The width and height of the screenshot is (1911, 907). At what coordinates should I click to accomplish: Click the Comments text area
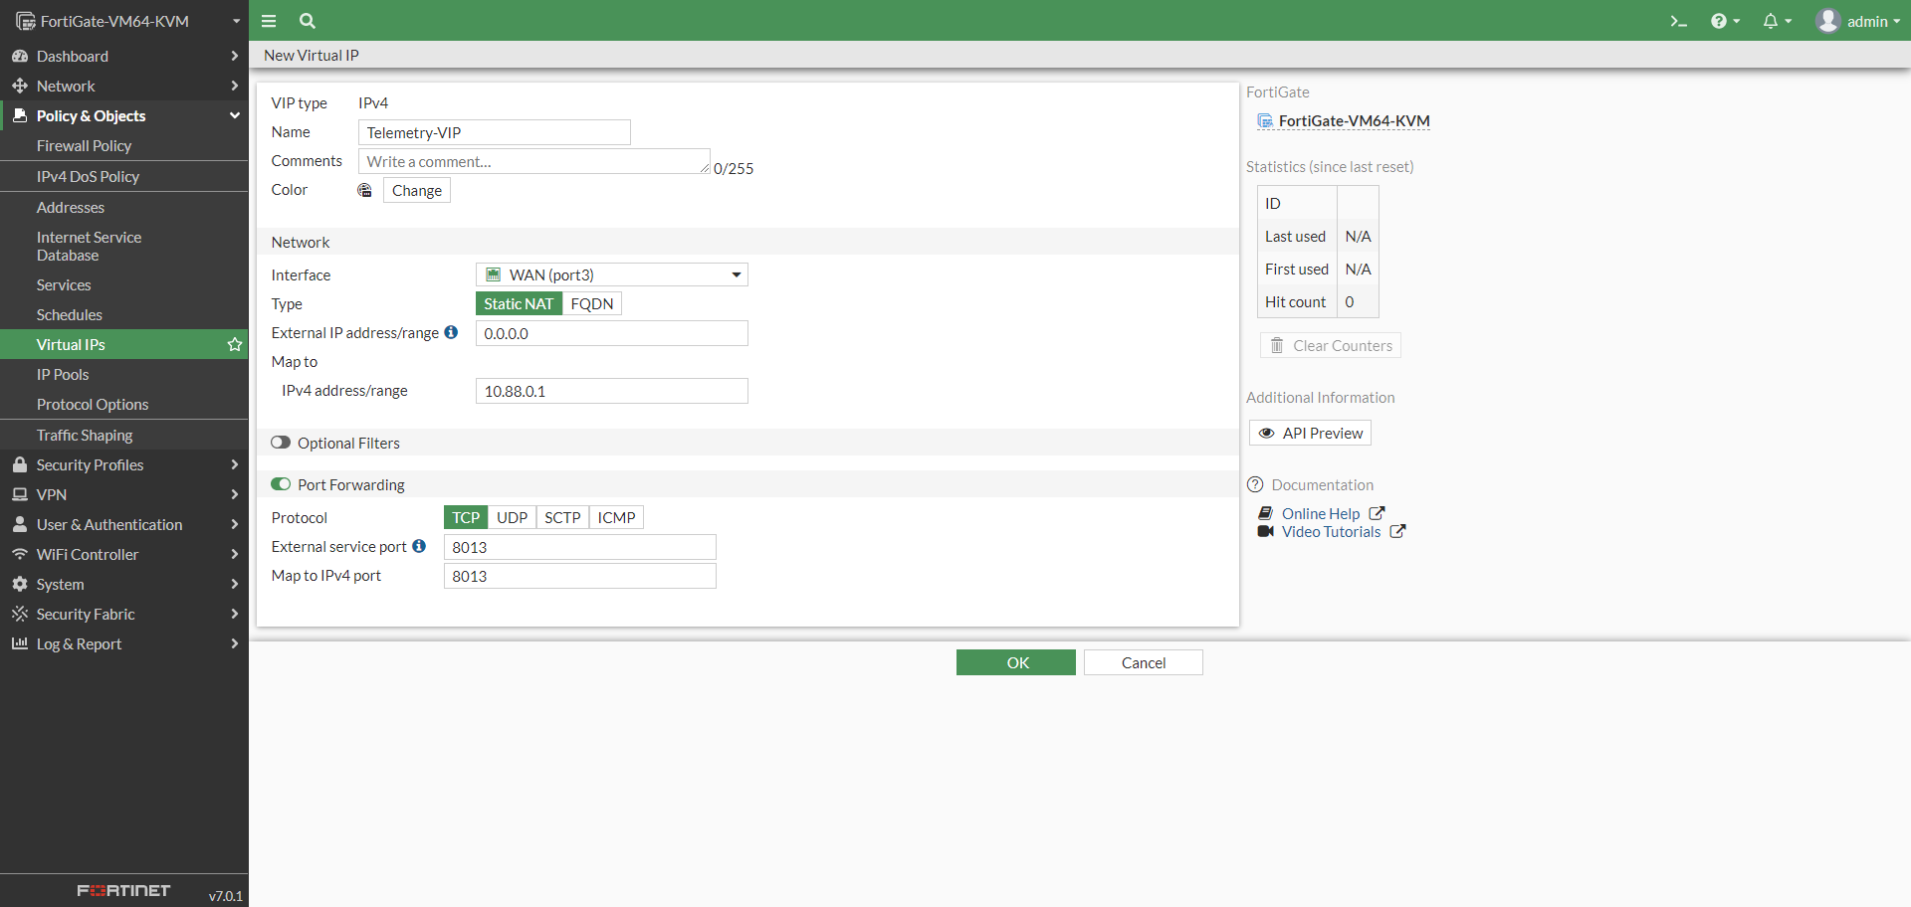pyautogui.click(x=534, y=161)
